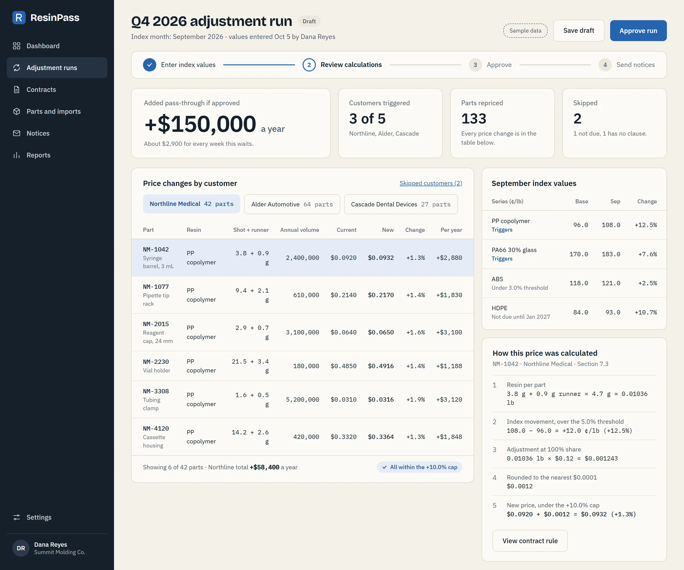The image size is (684, 570).
Task: Open Settings via its sliders icon
Action: 16,517
